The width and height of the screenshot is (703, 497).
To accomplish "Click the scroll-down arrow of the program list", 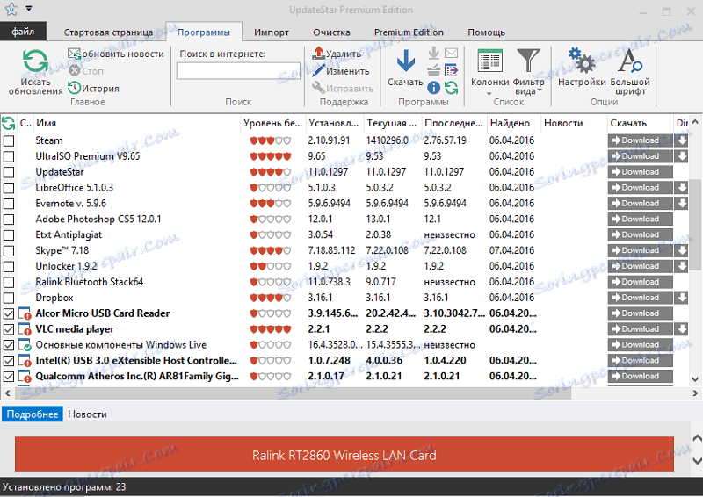I will click(695, 379).
